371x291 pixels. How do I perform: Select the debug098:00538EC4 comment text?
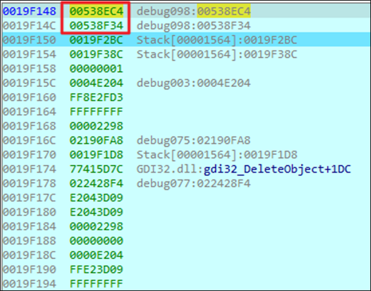pyautogui.click(x=194, y=11)
